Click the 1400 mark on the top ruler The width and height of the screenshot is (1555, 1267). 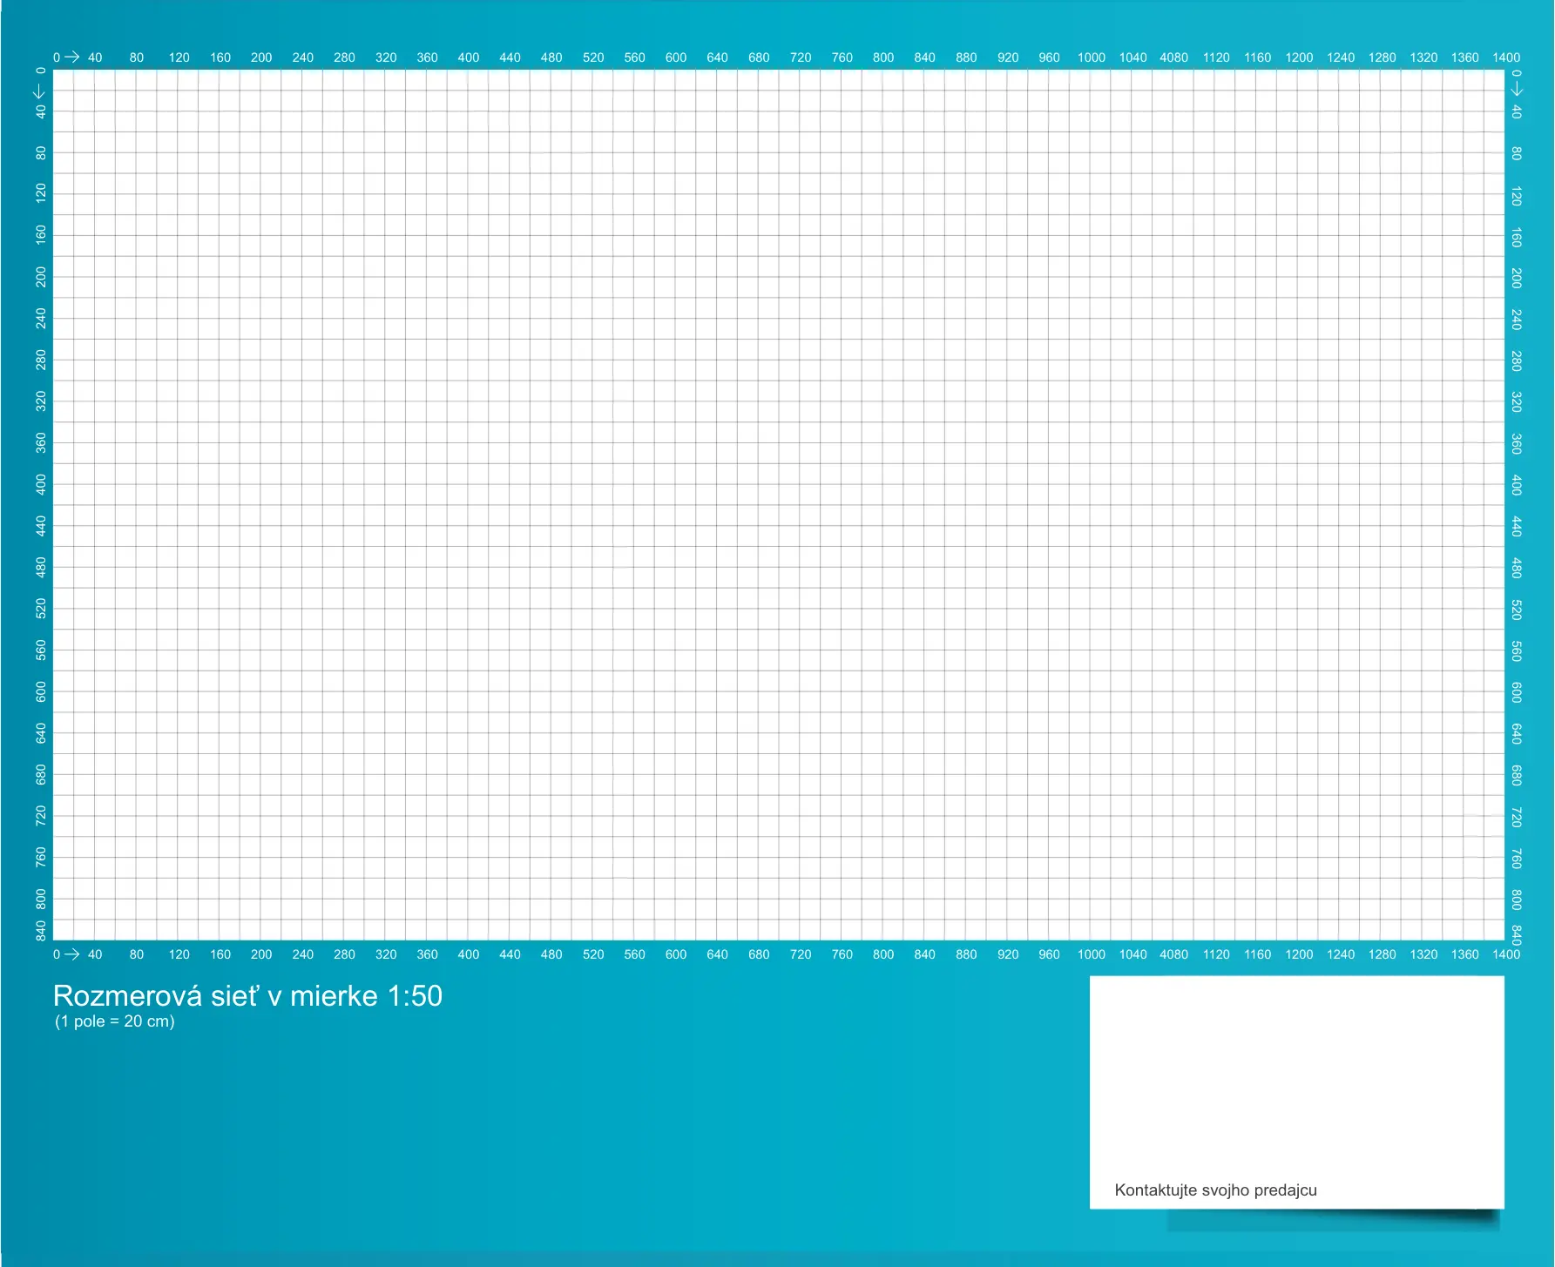[1506, 57]
